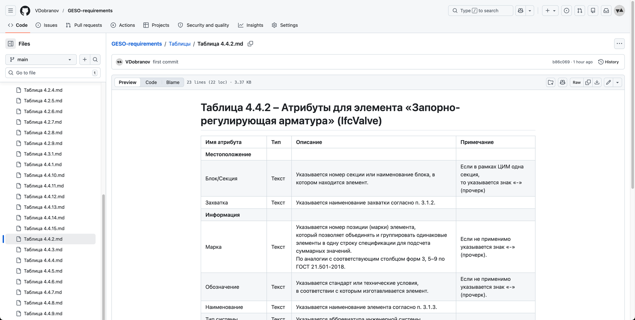Open the notifications inbox icon
Viewport: 635px width, 320px height.
[606, 11]
